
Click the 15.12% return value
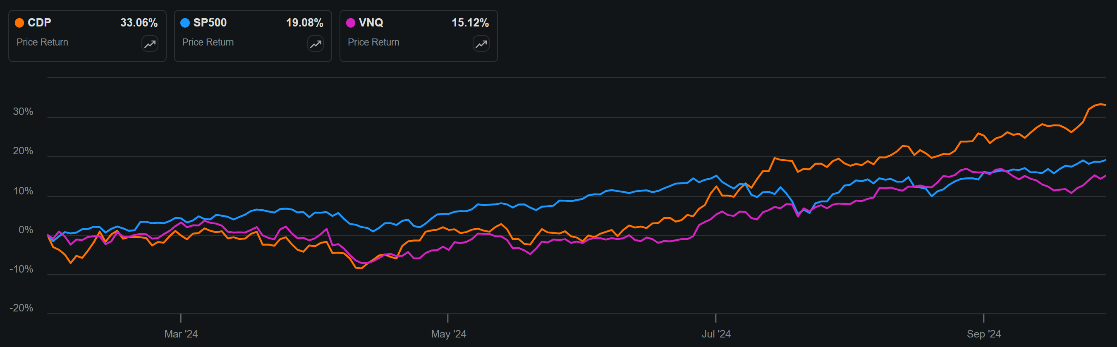tap(470, 23)
